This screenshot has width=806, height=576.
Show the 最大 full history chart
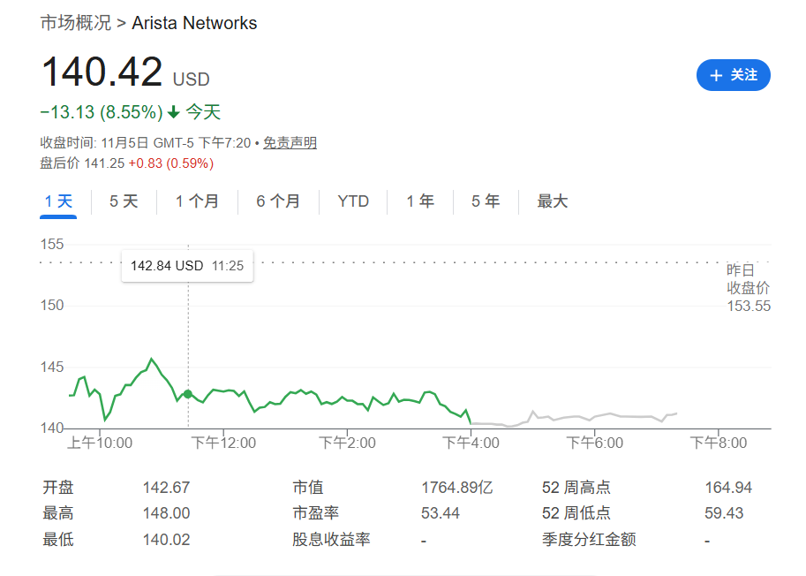552,201
